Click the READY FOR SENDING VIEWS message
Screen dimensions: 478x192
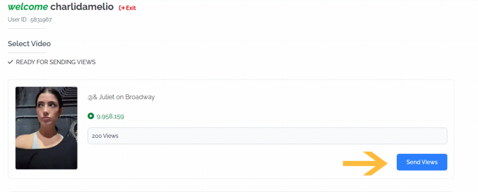tap(56, 62)
